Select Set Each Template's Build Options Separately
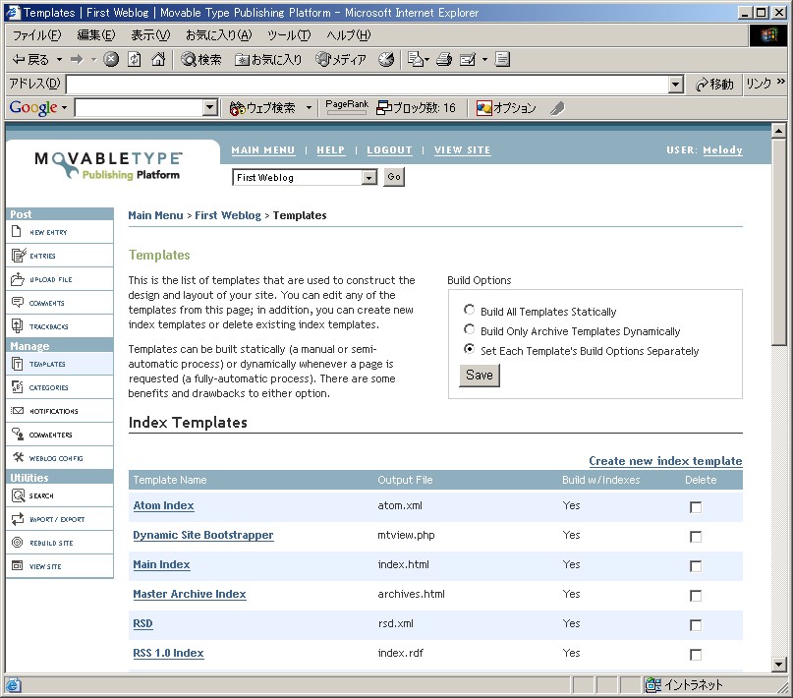 [470, 349]
